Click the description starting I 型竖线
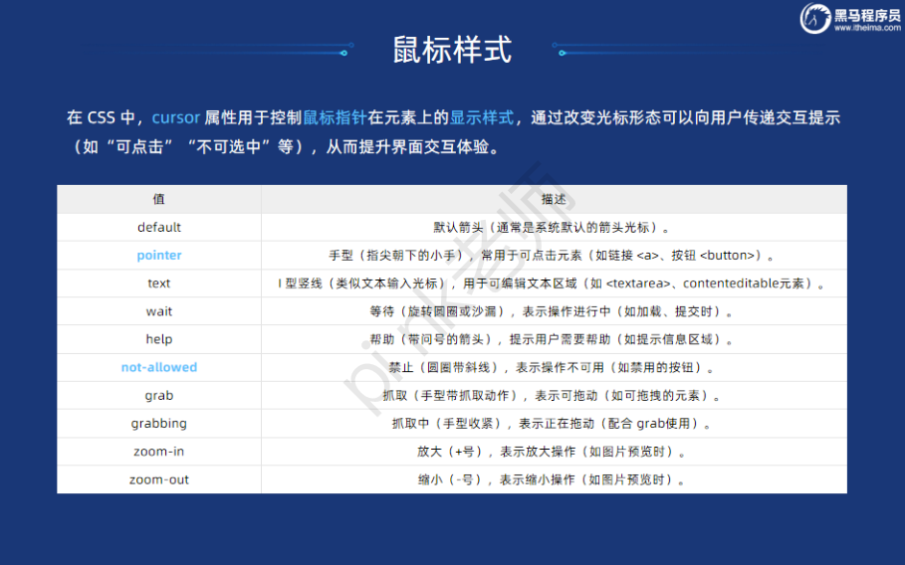Screen dimensions: 905x565 (x=553, y=283)
